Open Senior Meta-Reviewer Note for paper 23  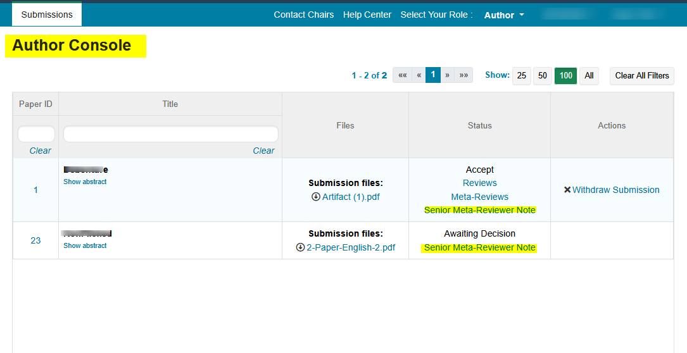click(x=479, y=247)
